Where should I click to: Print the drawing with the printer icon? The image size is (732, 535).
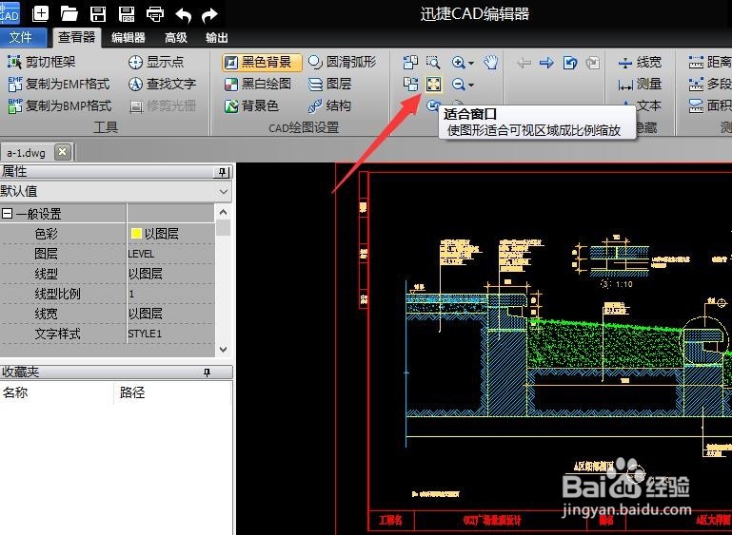pos(155,14)
